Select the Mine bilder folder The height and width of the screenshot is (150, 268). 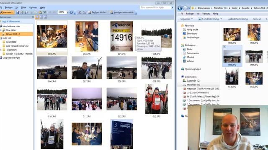[11, 30]
